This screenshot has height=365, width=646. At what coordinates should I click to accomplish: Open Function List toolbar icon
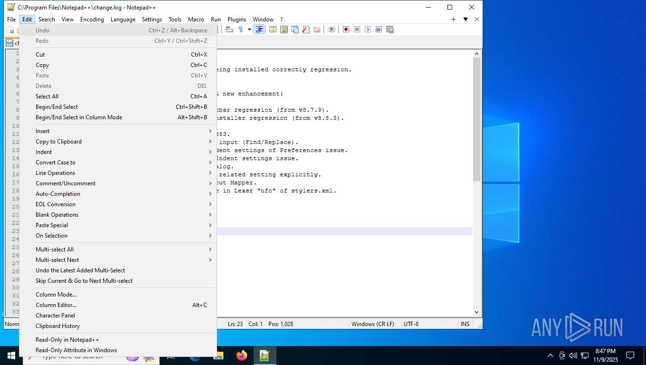(x=306, y=29)
